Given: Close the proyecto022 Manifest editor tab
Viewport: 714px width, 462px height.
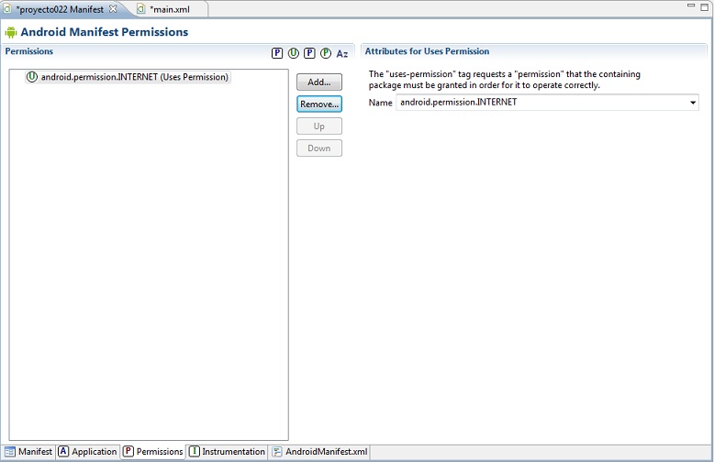Looking at the screenshot, I should coord(113,8).
